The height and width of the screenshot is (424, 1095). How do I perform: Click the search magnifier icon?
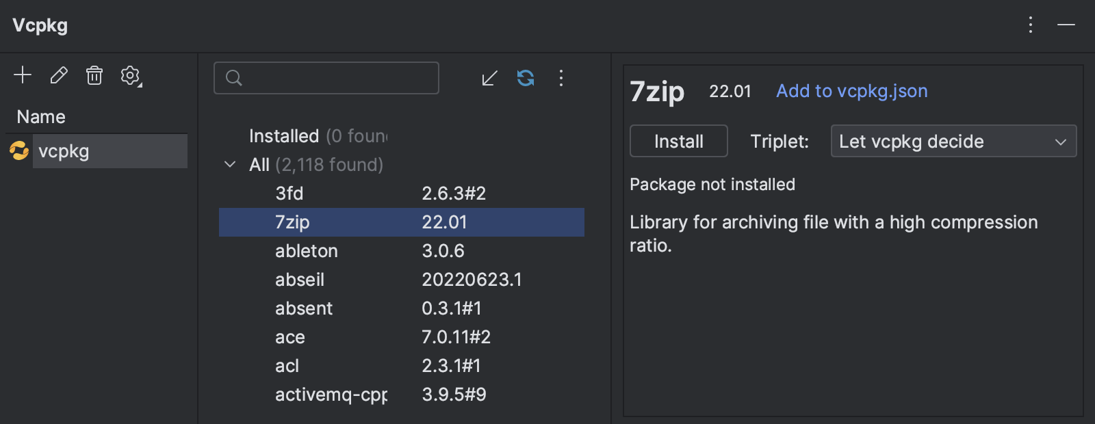(233, 78)
